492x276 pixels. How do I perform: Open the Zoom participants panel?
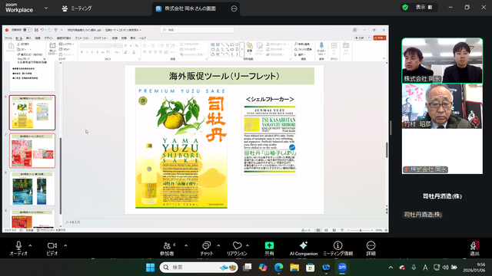168,245
